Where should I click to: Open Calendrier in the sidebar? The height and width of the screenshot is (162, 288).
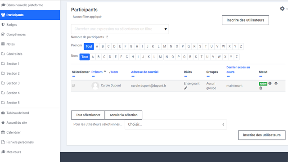pos(13,132)
